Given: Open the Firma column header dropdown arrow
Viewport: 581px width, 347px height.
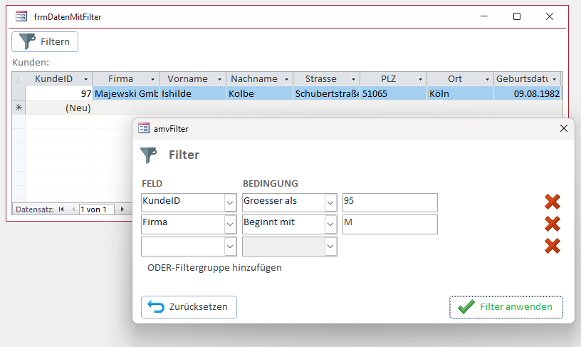Looking at the screenshot, I should [x=152, y=79].
